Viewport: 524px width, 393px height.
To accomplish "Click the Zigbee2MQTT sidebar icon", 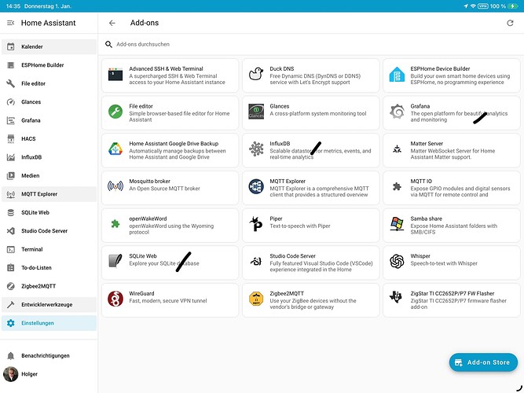I will point(11,286).
